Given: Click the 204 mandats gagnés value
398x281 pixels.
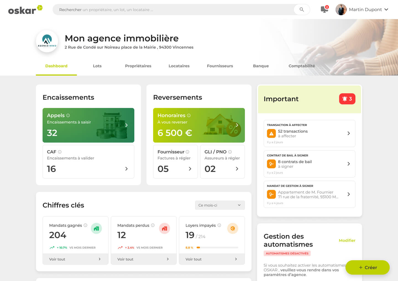Looking at the screenshot, I should tap(58, 235).
